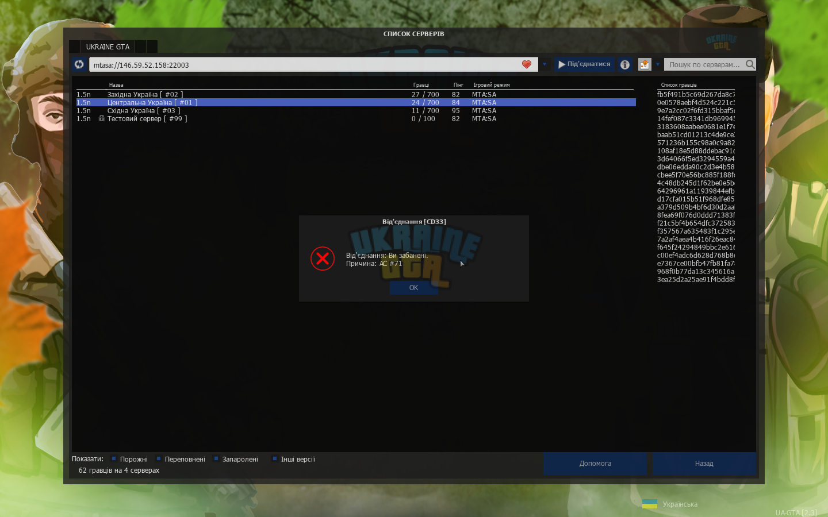Click the Ukrainian flag icon

click(x=650, y=504)
